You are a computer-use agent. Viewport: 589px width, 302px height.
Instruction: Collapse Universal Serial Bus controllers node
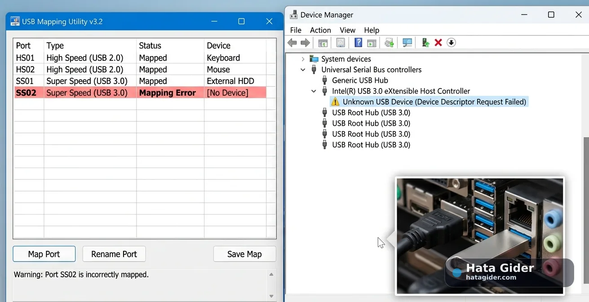click(x=303, y=70)
